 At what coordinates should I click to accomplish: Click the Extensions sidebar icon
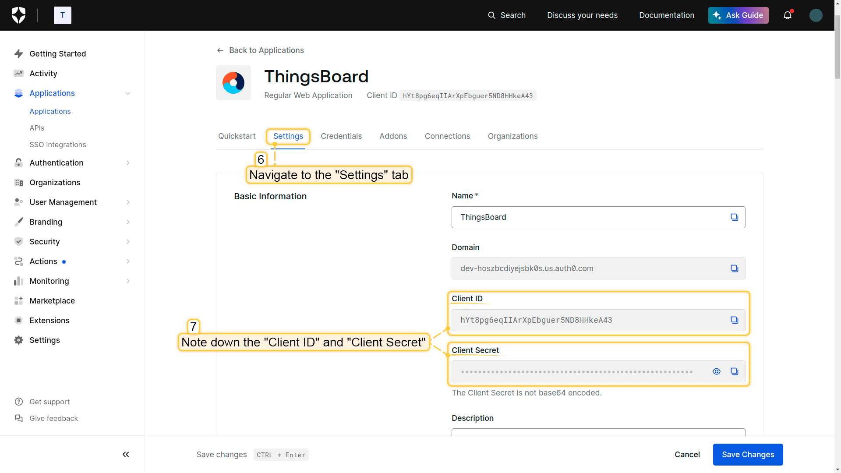[18, 321]
